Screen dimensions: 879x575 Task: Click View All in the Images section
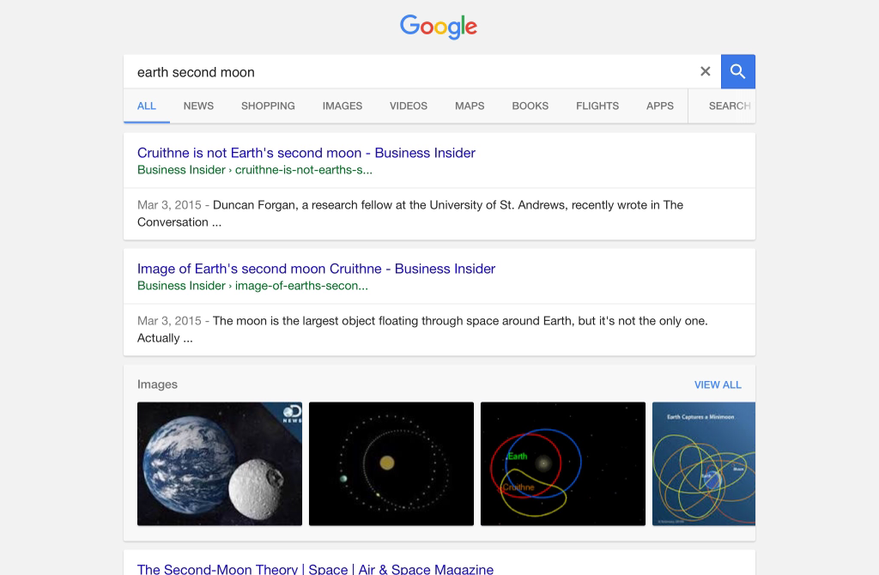pyautogui.click(x=718, y=384)
